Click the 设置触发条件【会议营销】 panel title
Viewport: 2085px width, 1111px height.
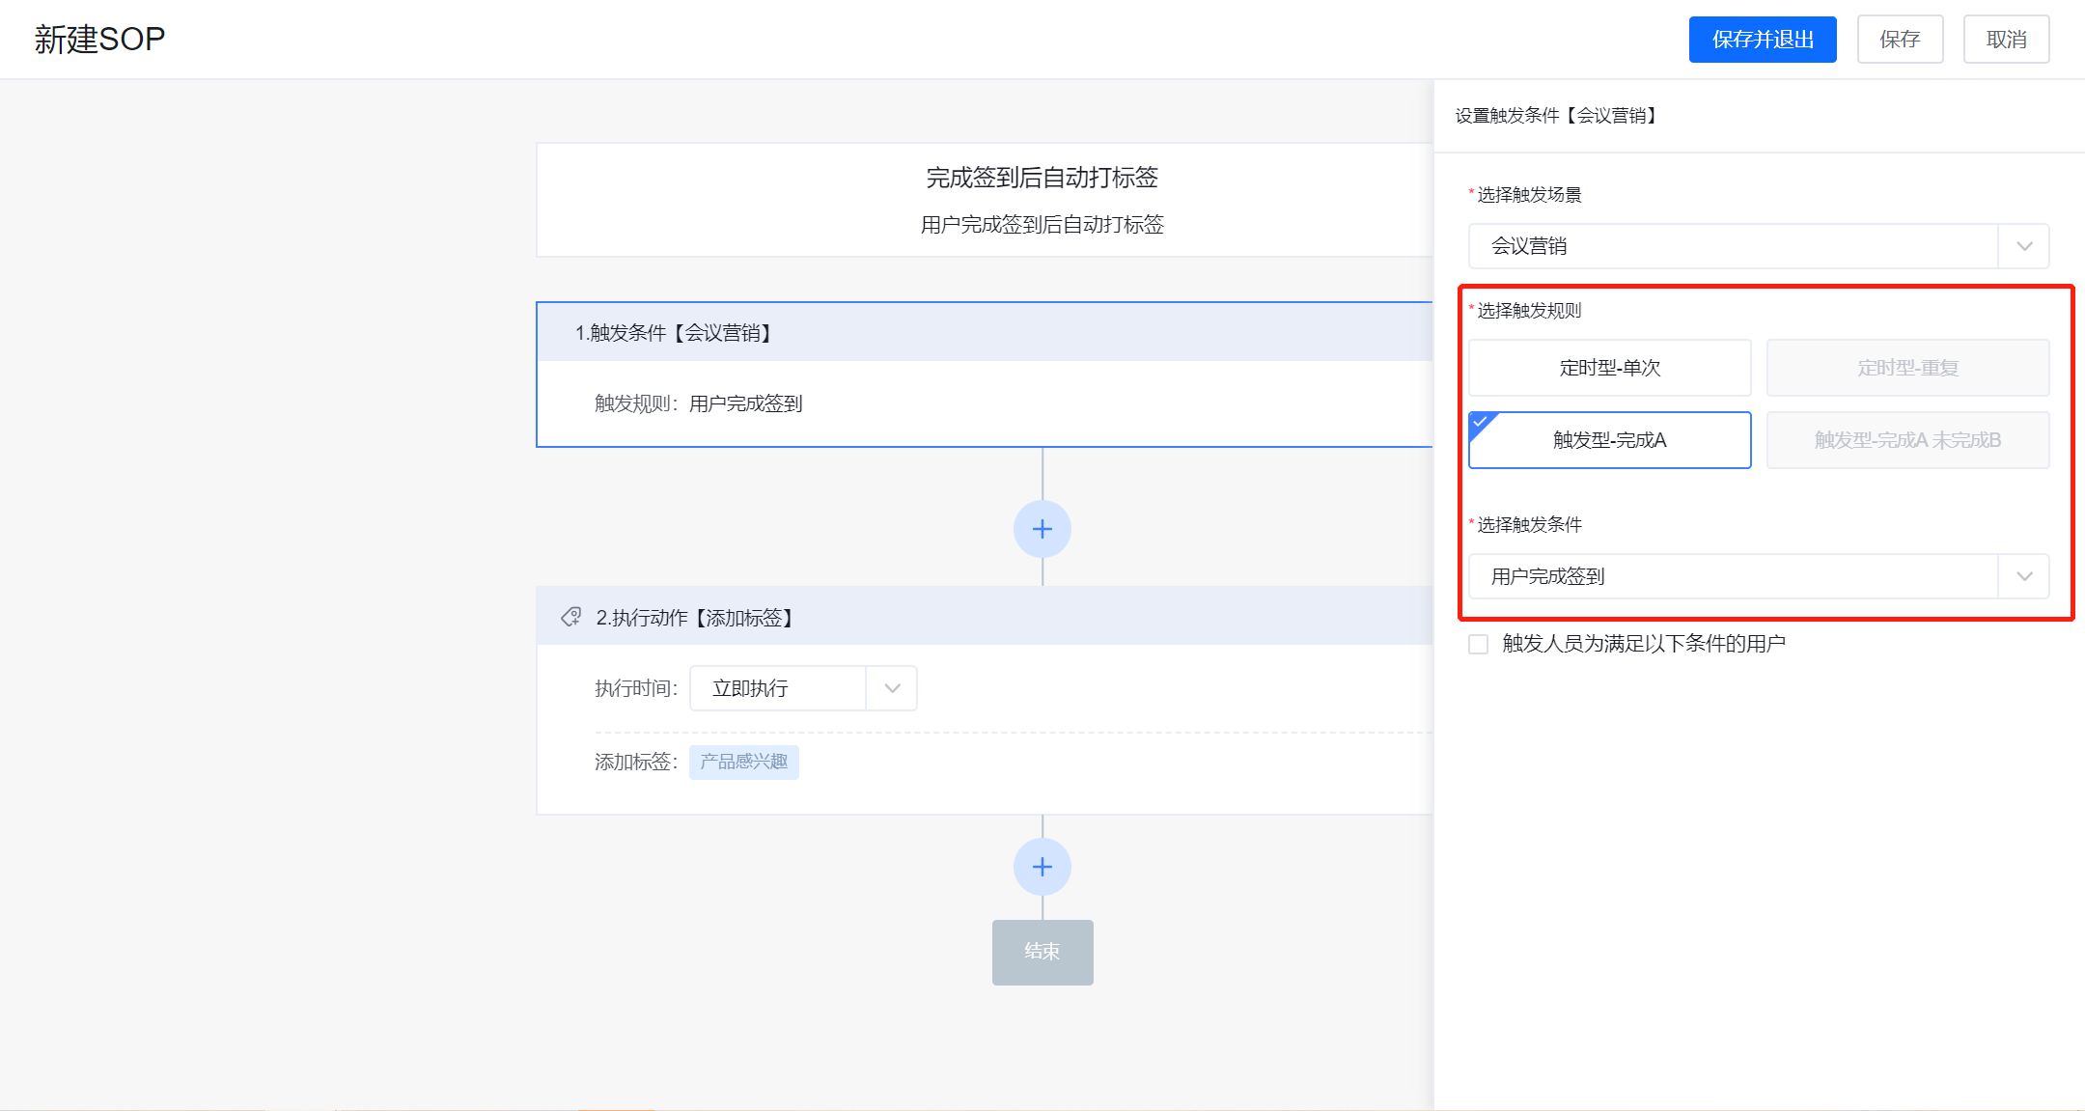coord(1558,116)
